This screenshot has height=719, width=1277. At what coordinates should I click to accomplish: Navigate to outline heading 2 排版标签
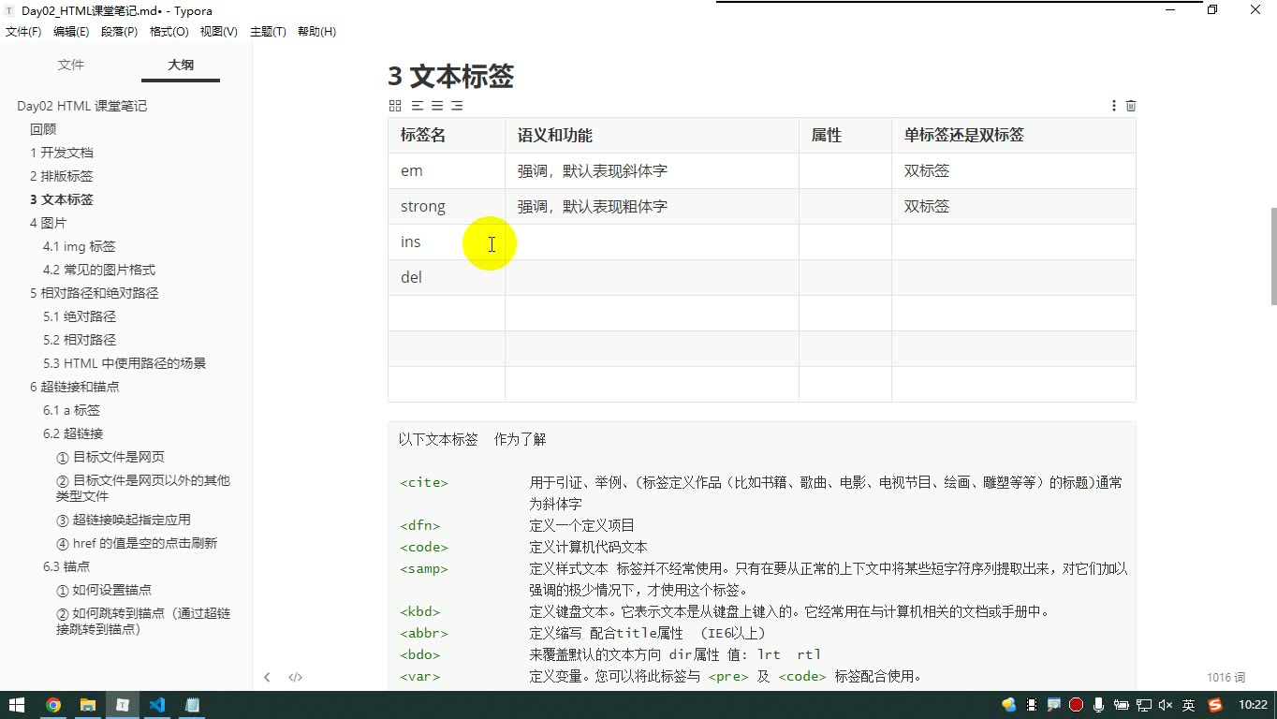pos(62,176)
